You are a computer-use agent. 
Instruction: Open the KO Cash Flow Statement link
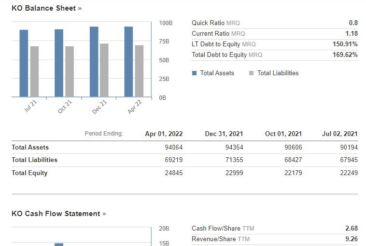click(x=58, y=214)
